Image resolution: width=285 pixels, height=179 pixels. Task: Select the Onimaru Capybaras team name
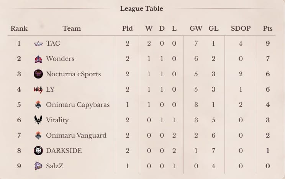(78, 105)
